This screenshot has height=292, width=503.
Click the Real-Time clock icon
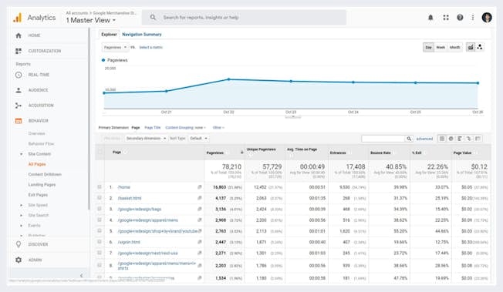click(x=19, y=75)
